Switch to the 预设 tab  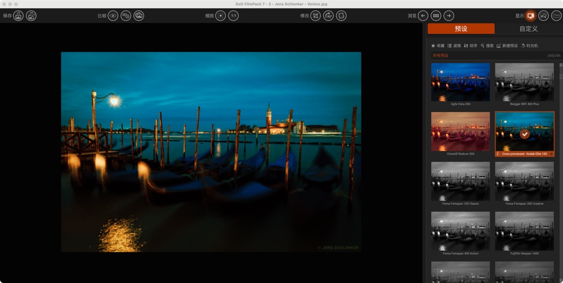point(461,29)
